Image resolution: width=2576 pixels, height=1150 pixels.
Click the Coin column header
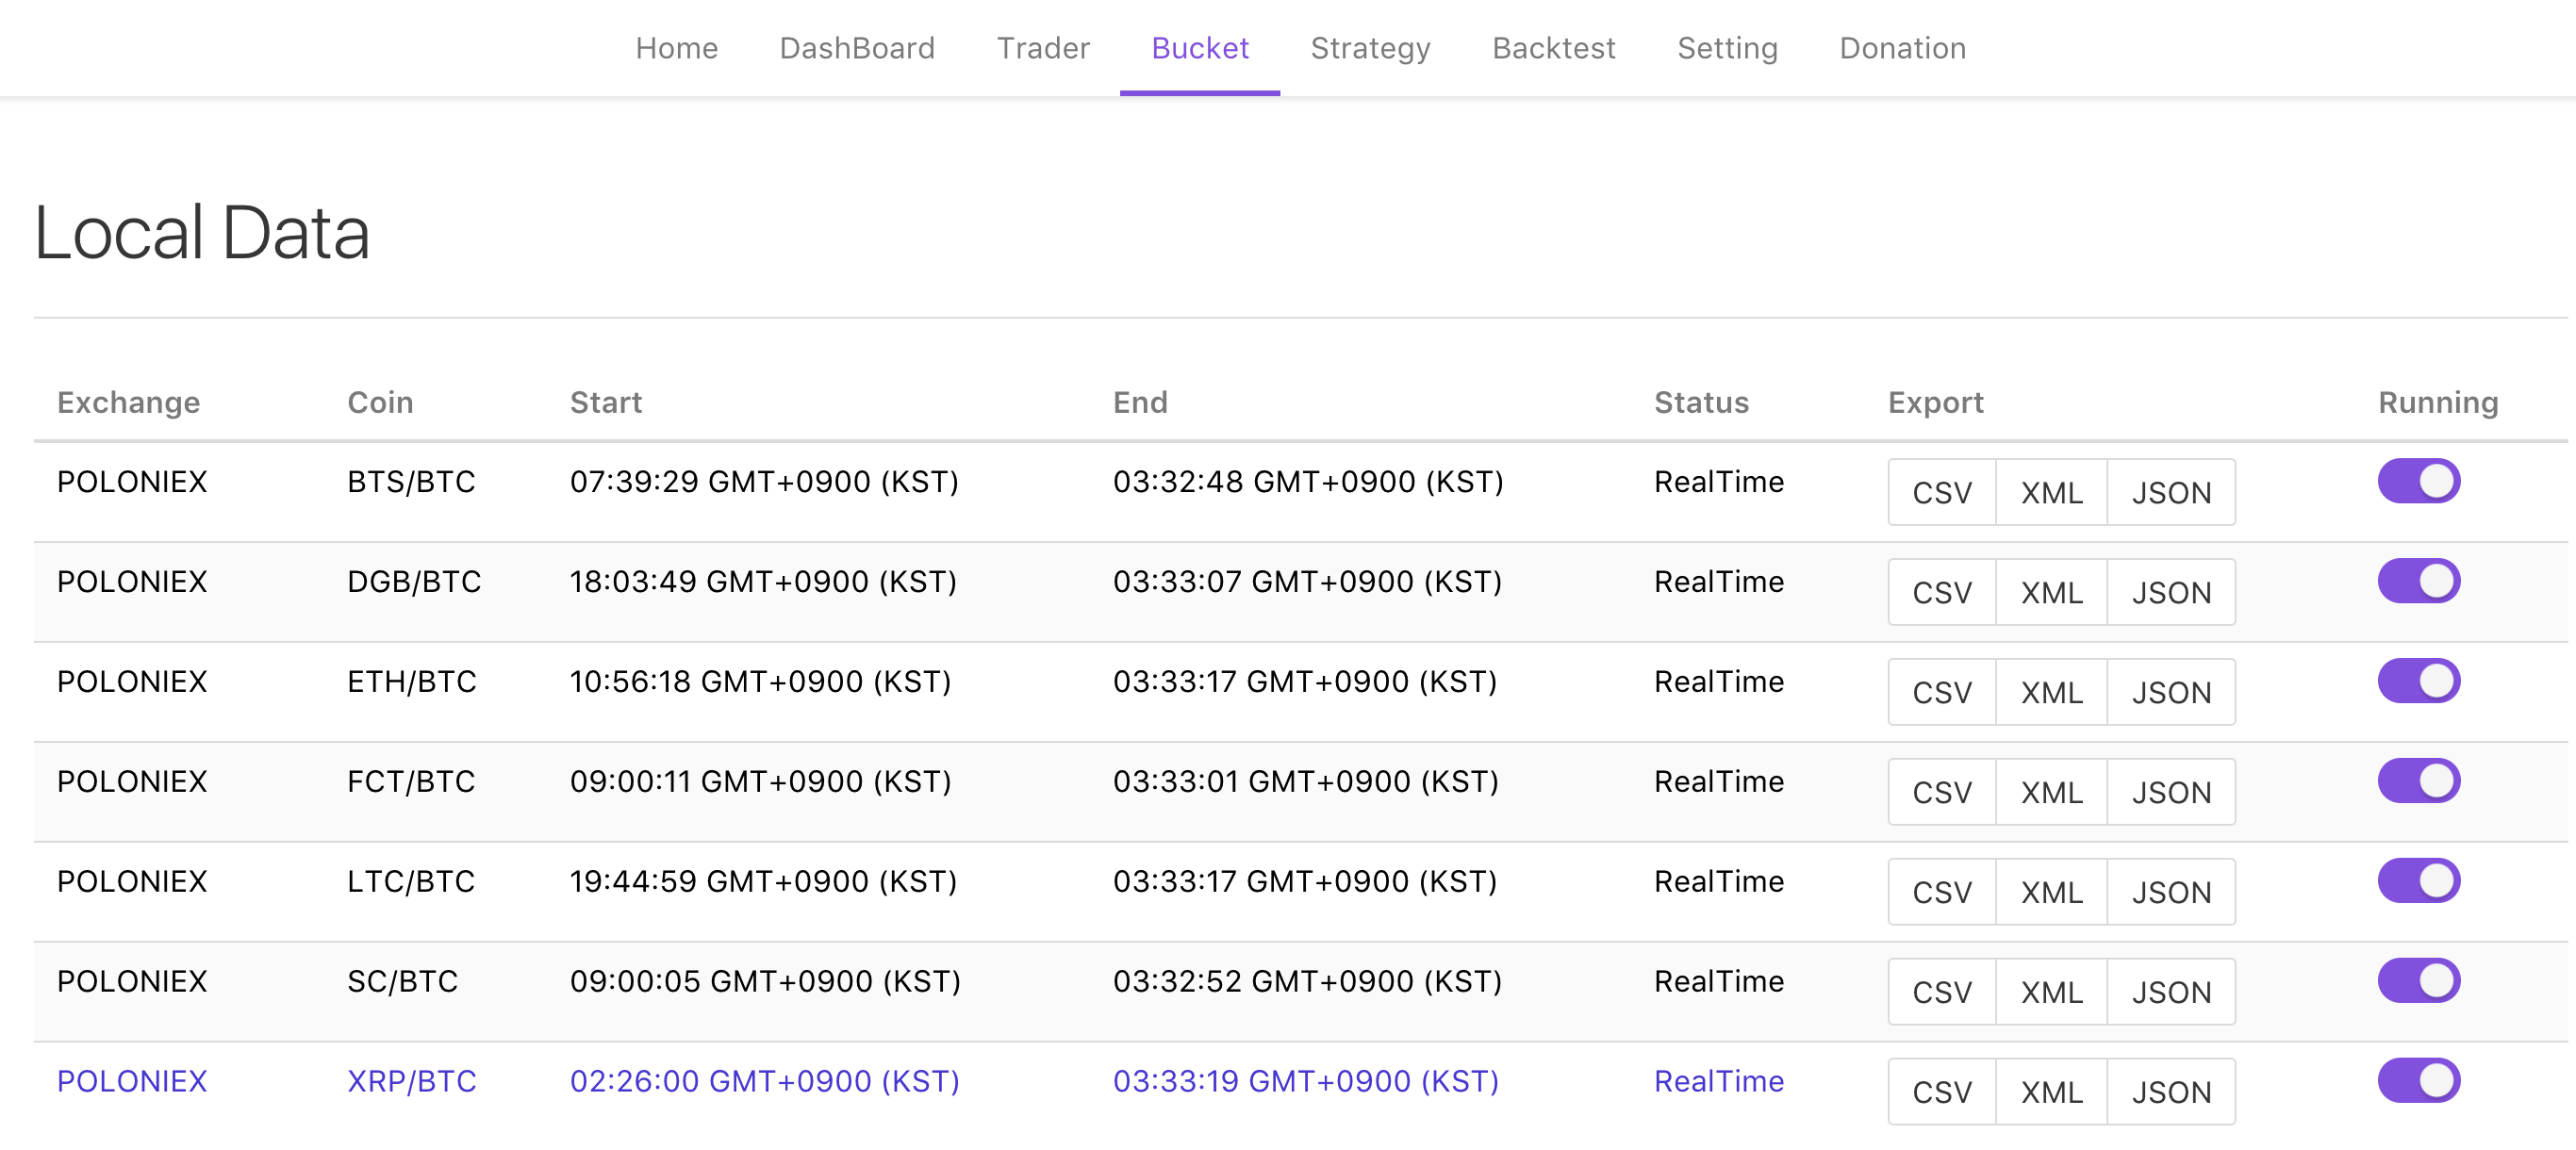pos(380,402)
